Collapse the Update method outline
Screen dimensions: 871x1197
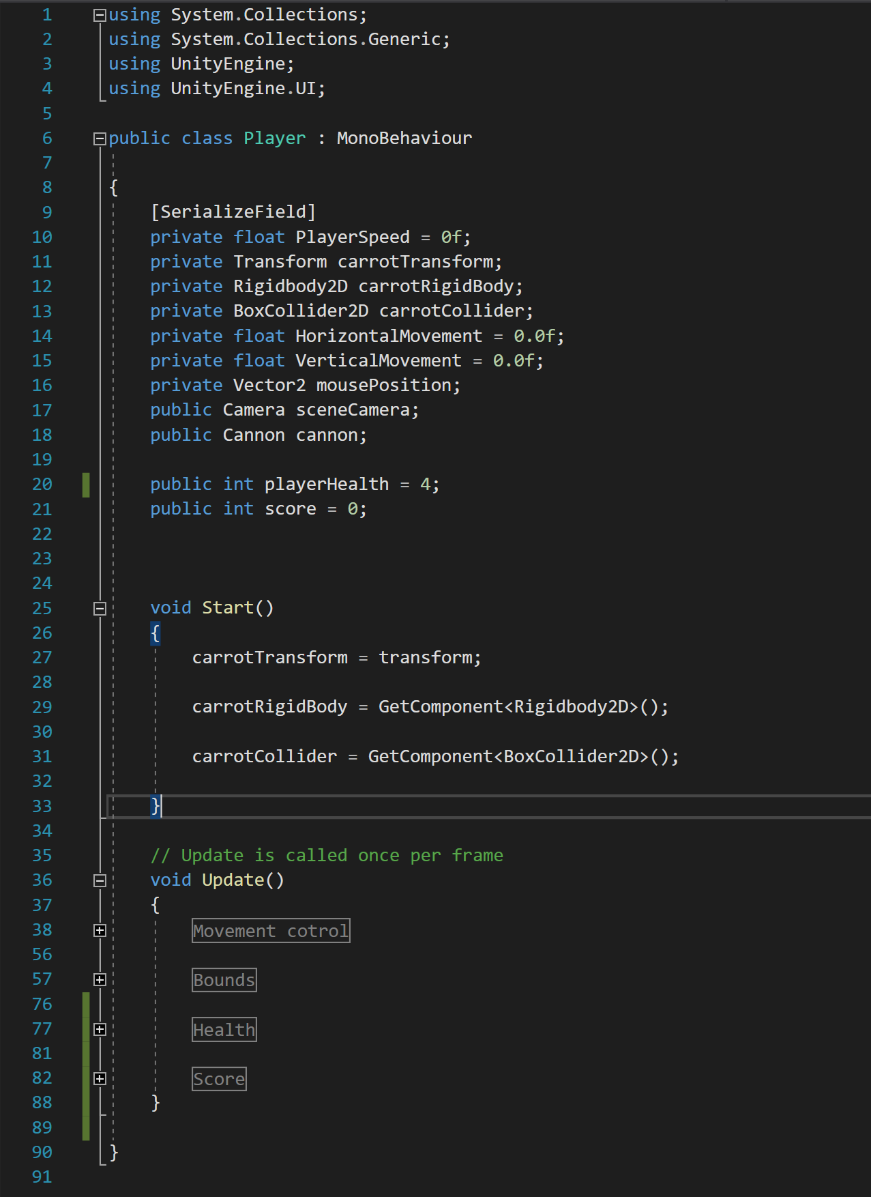click(100, 880)
